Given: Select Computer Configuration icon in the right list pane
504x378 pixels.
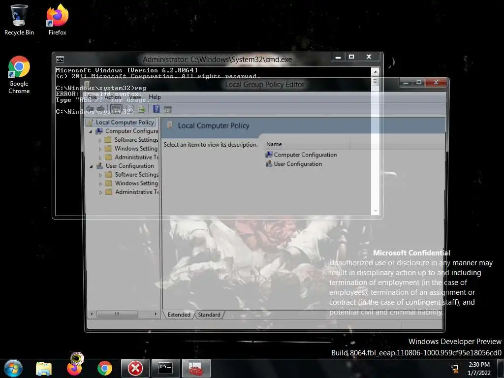Looking at the screenshot, I should pyautogui.click(x=269, y=155).
